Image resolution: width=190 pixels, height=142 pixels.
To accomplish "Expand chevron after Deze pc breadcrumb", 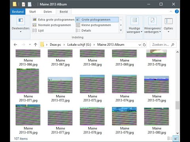I will pyautogui.click(x=64, y=45).
